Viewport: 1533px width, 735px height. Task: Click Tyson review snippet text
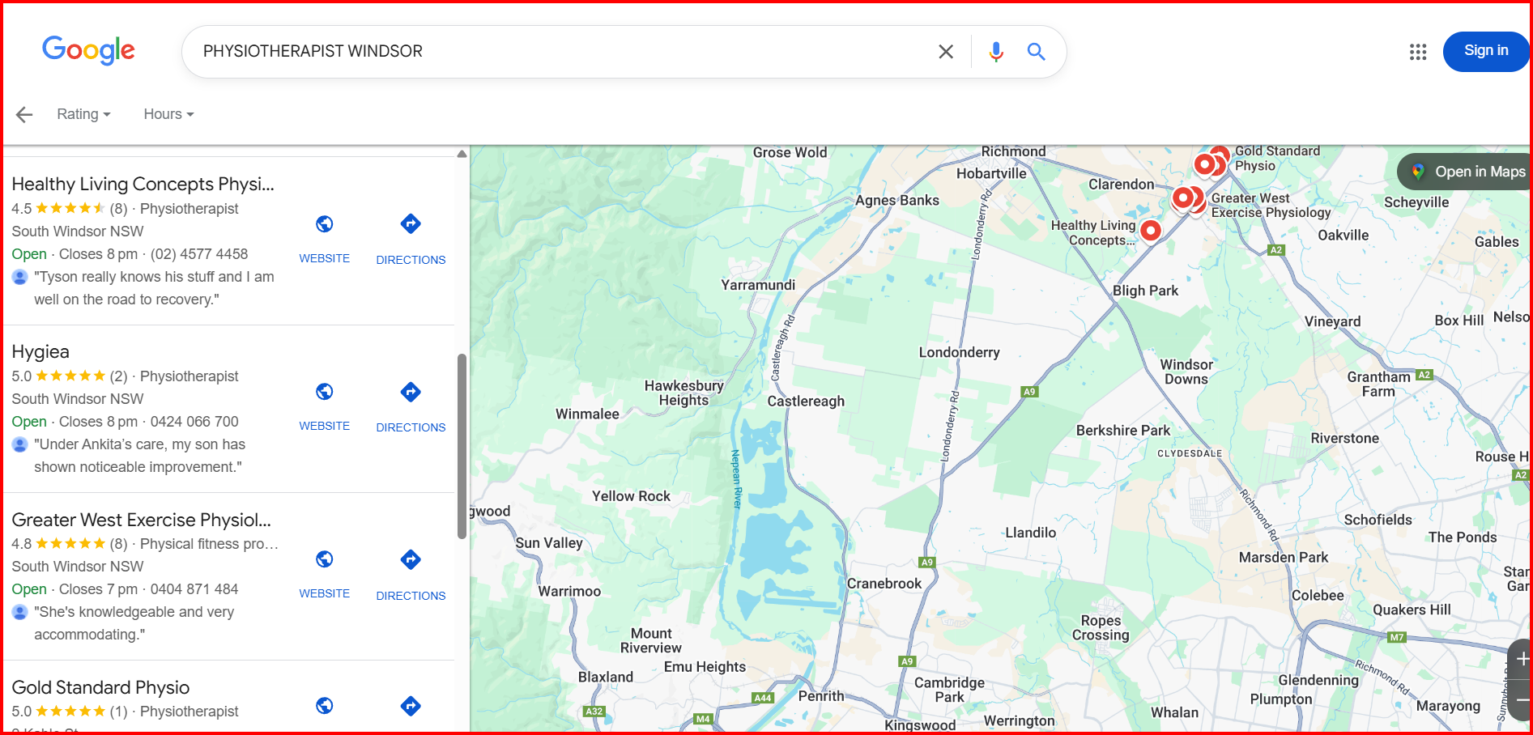point(154,288)
